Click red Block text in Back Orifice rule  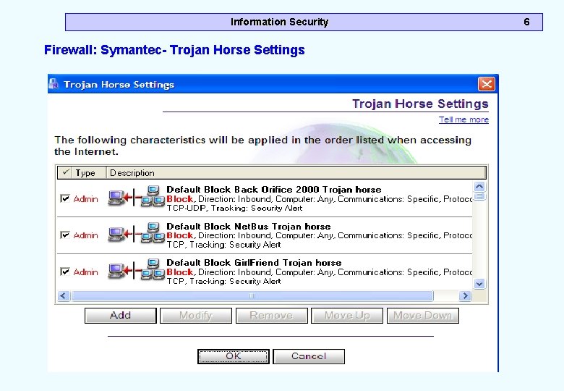coord(180,198)
